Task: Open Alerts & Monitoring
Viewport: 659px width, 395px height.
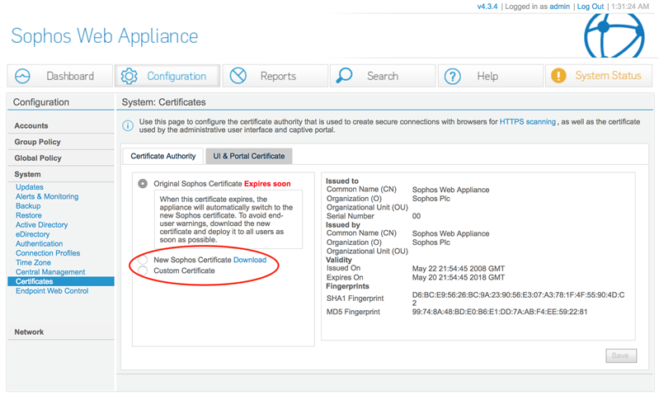Action: (x=47, y=196)
